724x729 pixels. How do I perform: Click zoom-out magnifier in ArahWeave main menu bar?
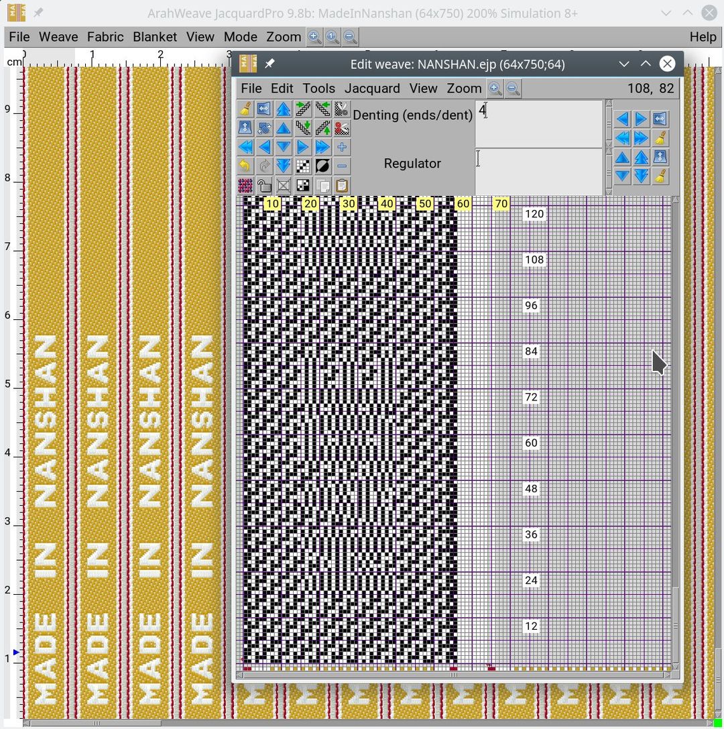350,37
